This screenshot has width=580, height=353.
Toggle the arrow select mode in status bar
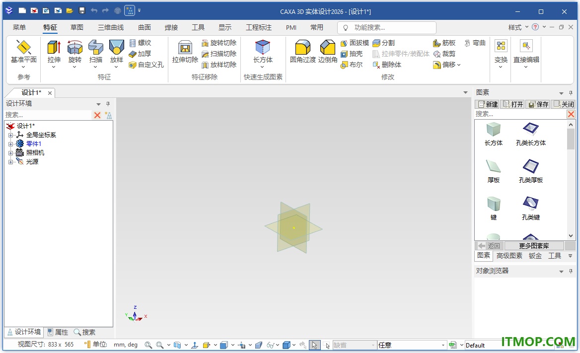(x=314, y=345)
